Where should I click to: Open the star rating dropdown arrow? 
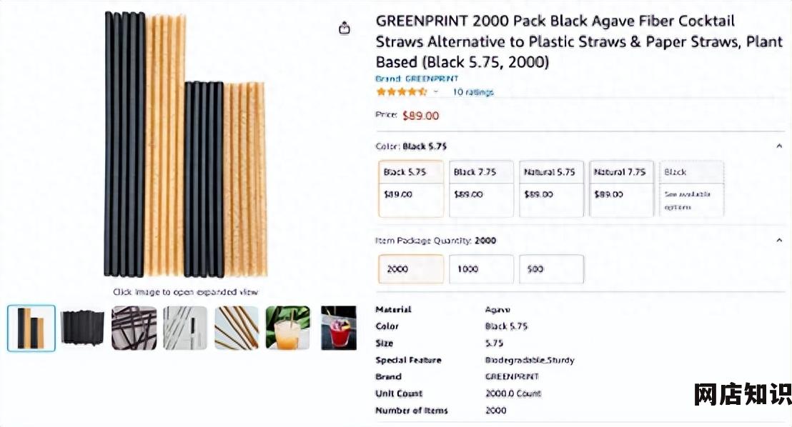(x=435, y=92)
